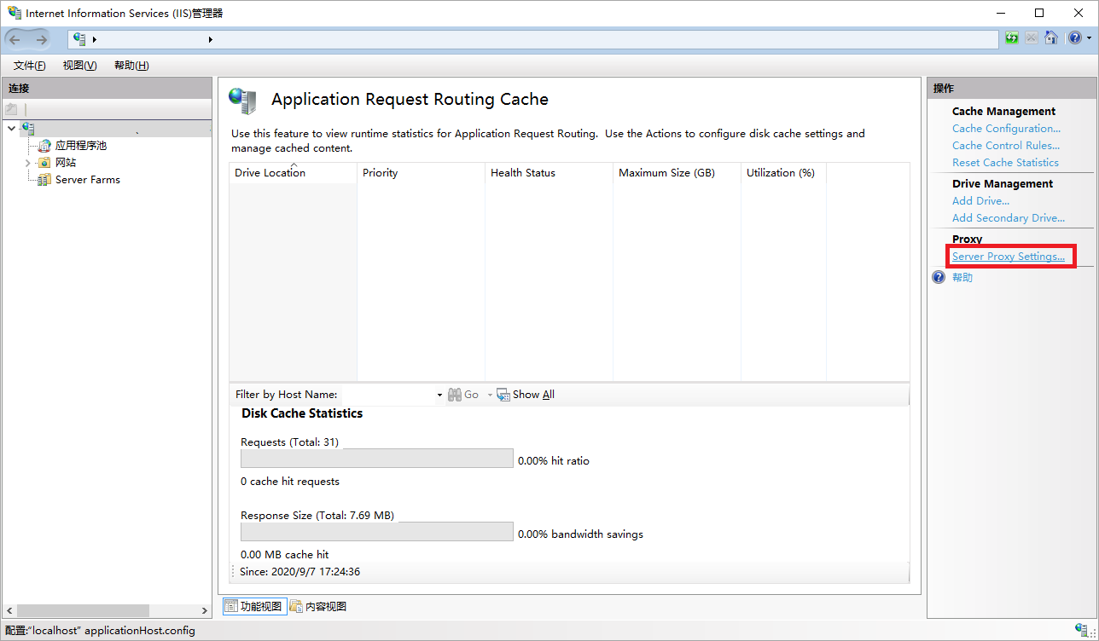Click the address bar path field
This screenshot has width=1099, height=641.
pyautogui.click(x=533, y=39)
